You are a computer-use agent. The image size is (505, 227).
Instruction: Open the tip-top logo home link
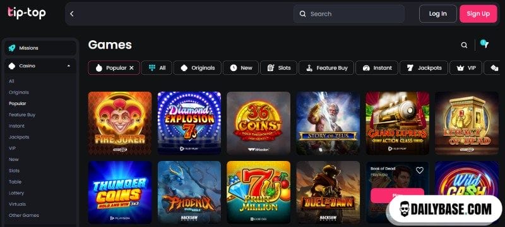pyautogui.click(x=27, y=13)
